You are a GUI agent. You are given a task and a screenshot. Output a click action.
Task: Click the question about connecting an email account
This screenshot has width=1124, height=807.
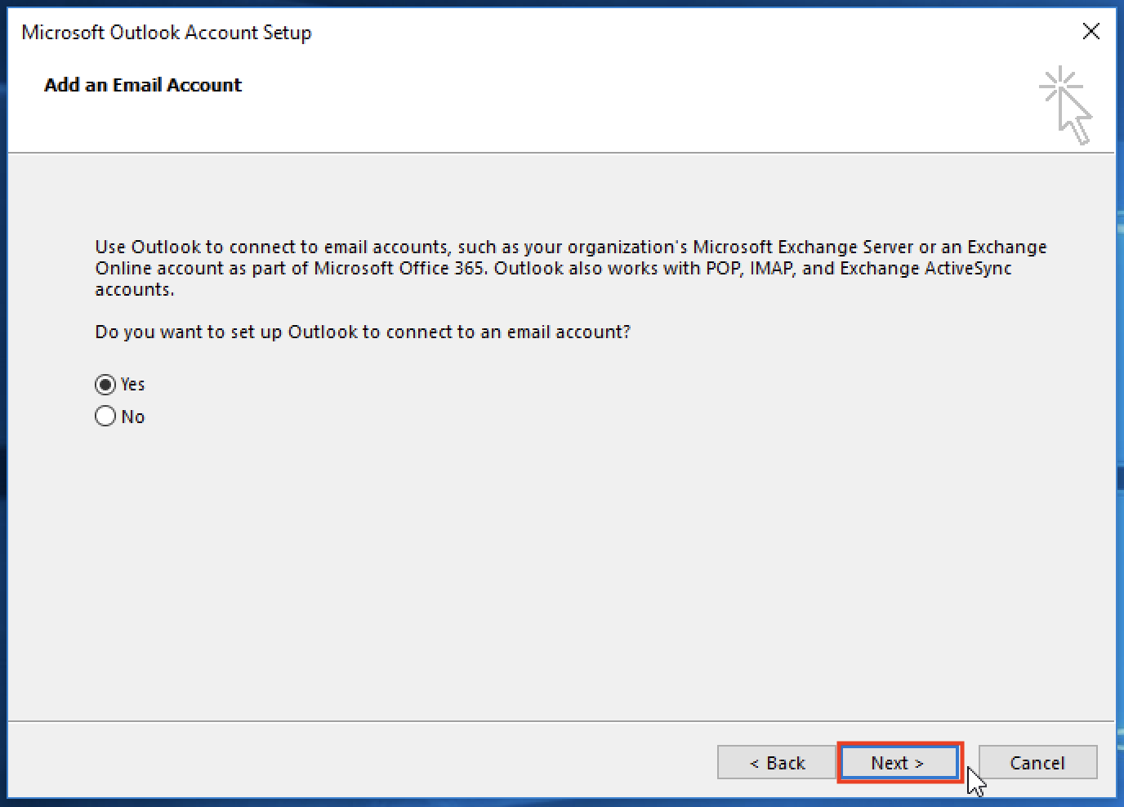click(x=363, y=332)
